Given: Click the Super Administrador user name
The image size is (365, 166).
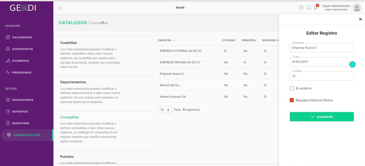Looking at the screenshot, I should pyautogui.click(x=336, y=6).
